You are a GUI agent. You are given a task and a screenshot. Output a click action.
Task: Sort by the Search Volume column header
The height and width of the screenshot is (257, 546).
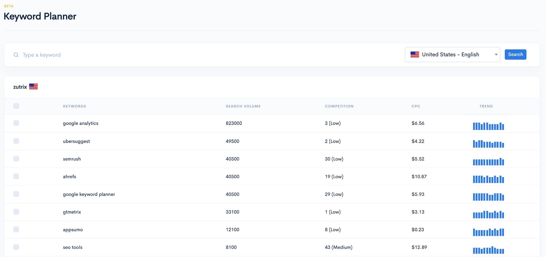pos(243,106)
